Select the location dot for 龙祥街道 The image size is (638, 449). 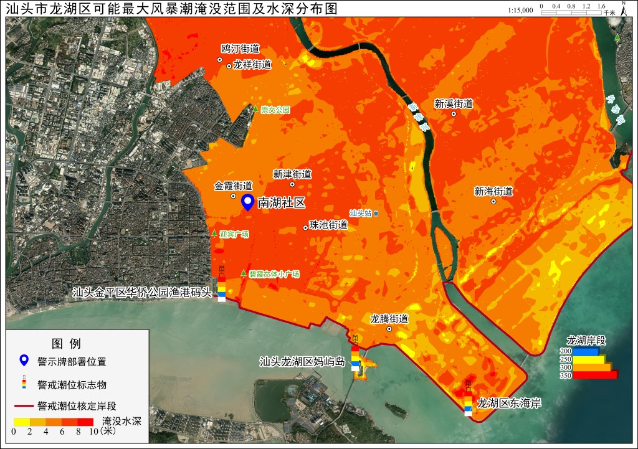tap(229, 66)
